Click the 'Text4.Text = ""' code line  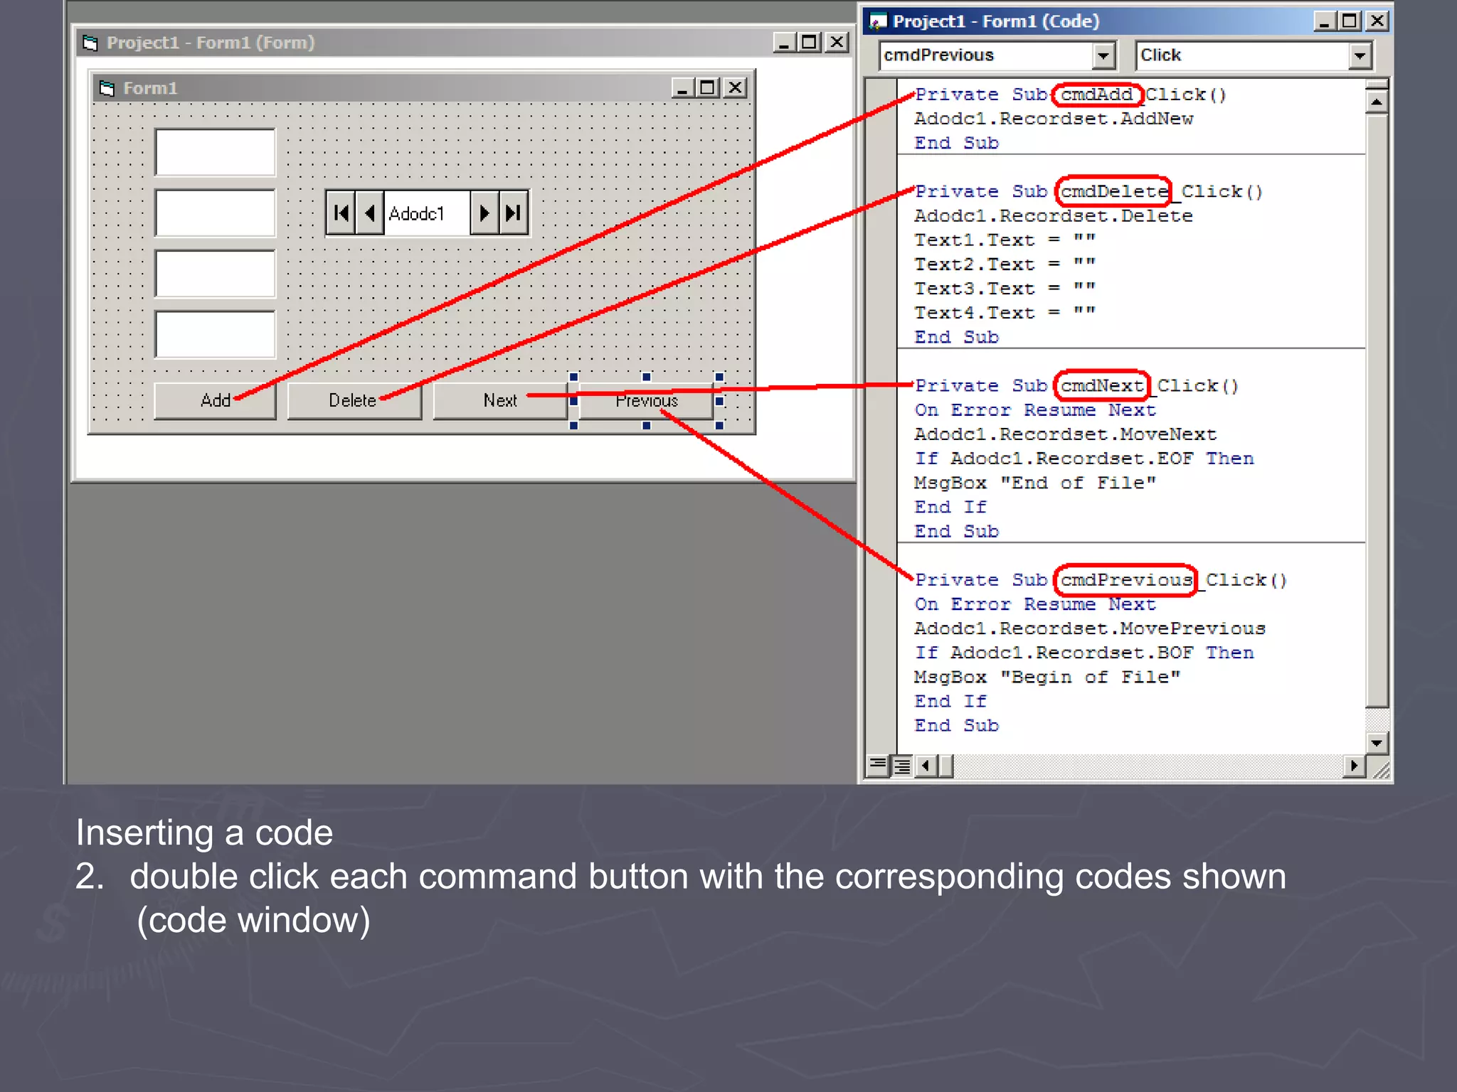click(x=1005, y=313)
